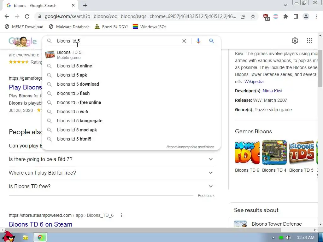The height and width of the screenshot is (242, 323).
Task: Submit search with blue magnifier icon
Action: 211,41
